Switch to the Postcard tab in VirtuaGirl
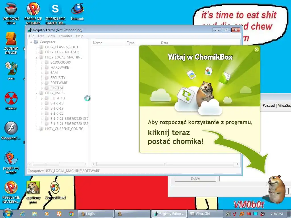This screenshot has height=218, width=291. 269,106
